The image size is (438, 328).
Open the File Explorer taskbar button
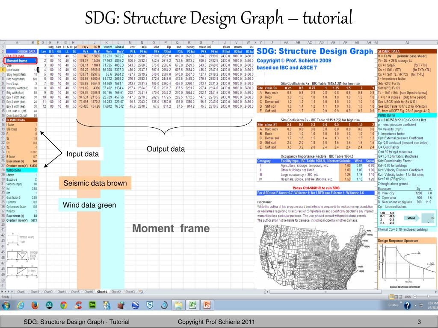click(178, 305)
